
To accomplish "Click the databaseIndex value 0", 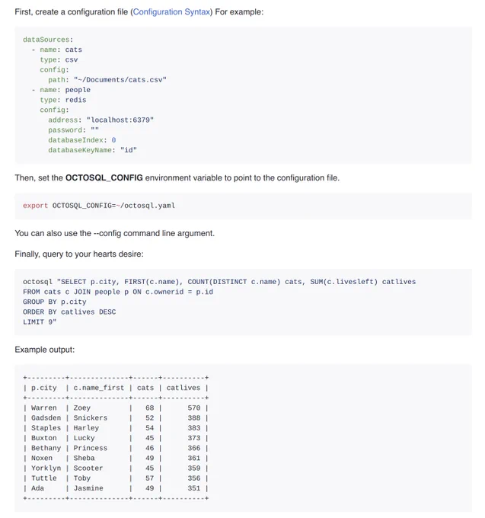I will pyautogui.click(x=113, y=140).
